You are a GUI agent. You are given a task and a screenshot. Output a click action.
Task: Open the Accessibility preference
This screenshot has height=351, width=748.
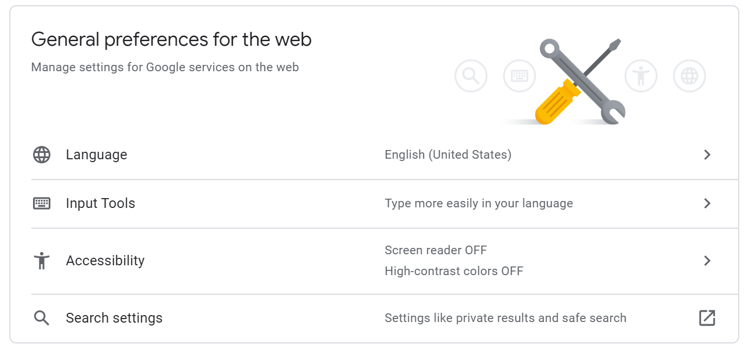pos(374,261)
